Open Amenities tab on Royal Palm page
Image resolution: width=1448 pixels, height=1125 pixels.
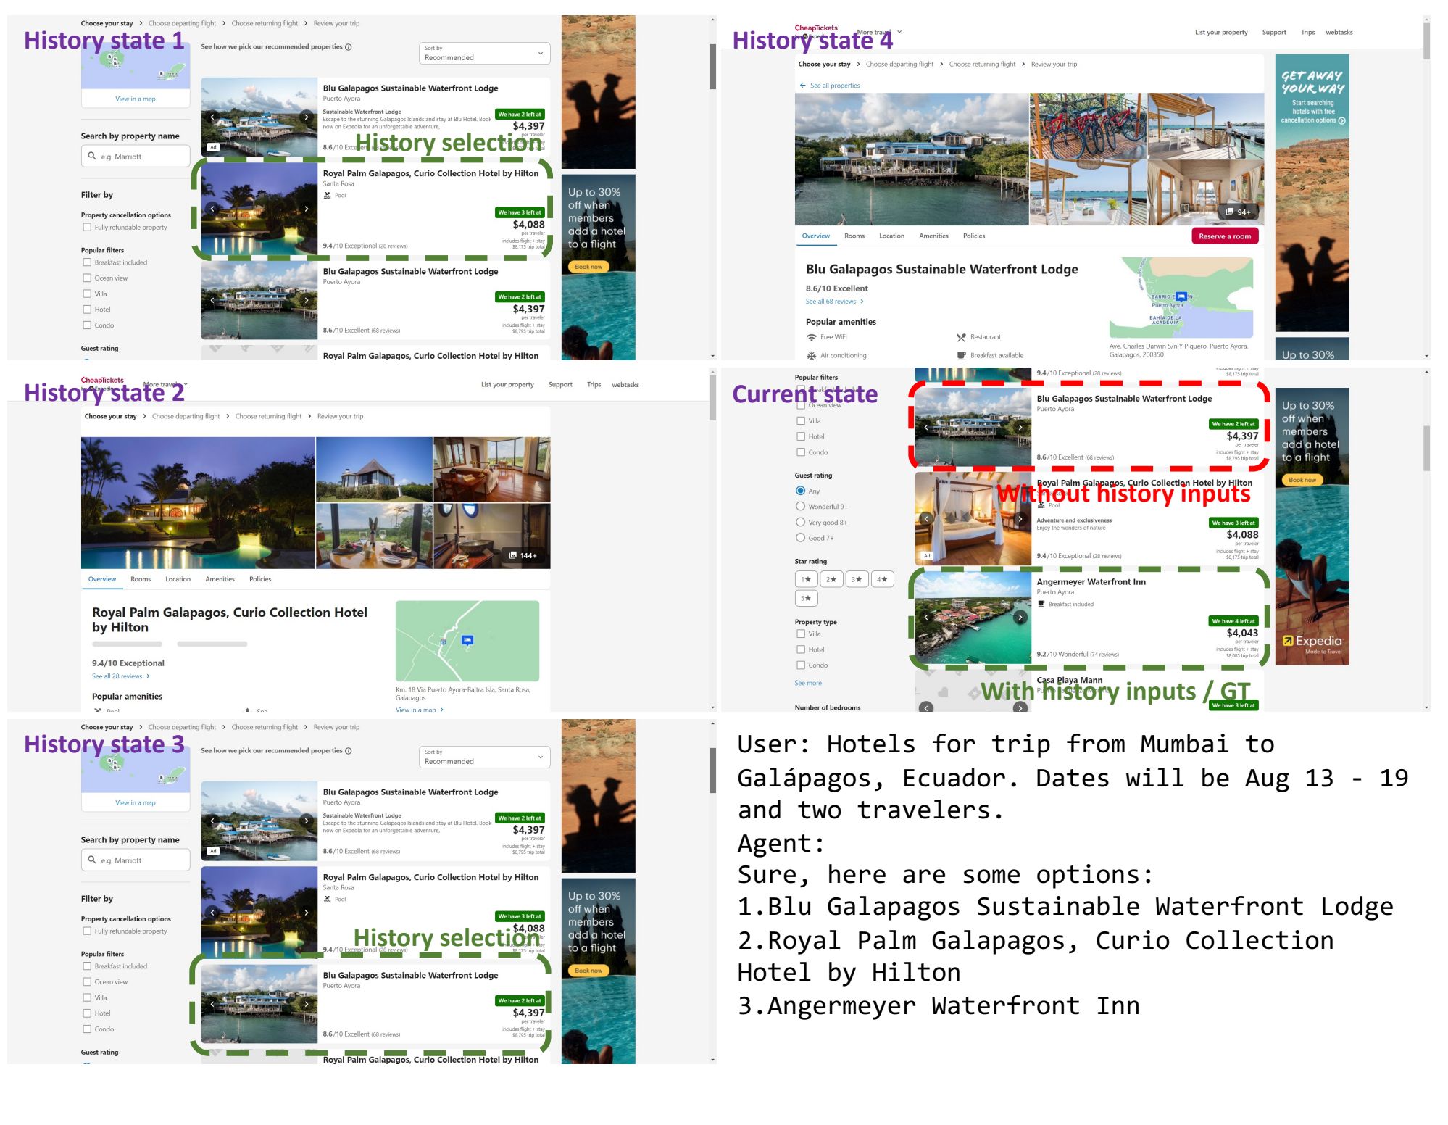[x=220, y=579]
